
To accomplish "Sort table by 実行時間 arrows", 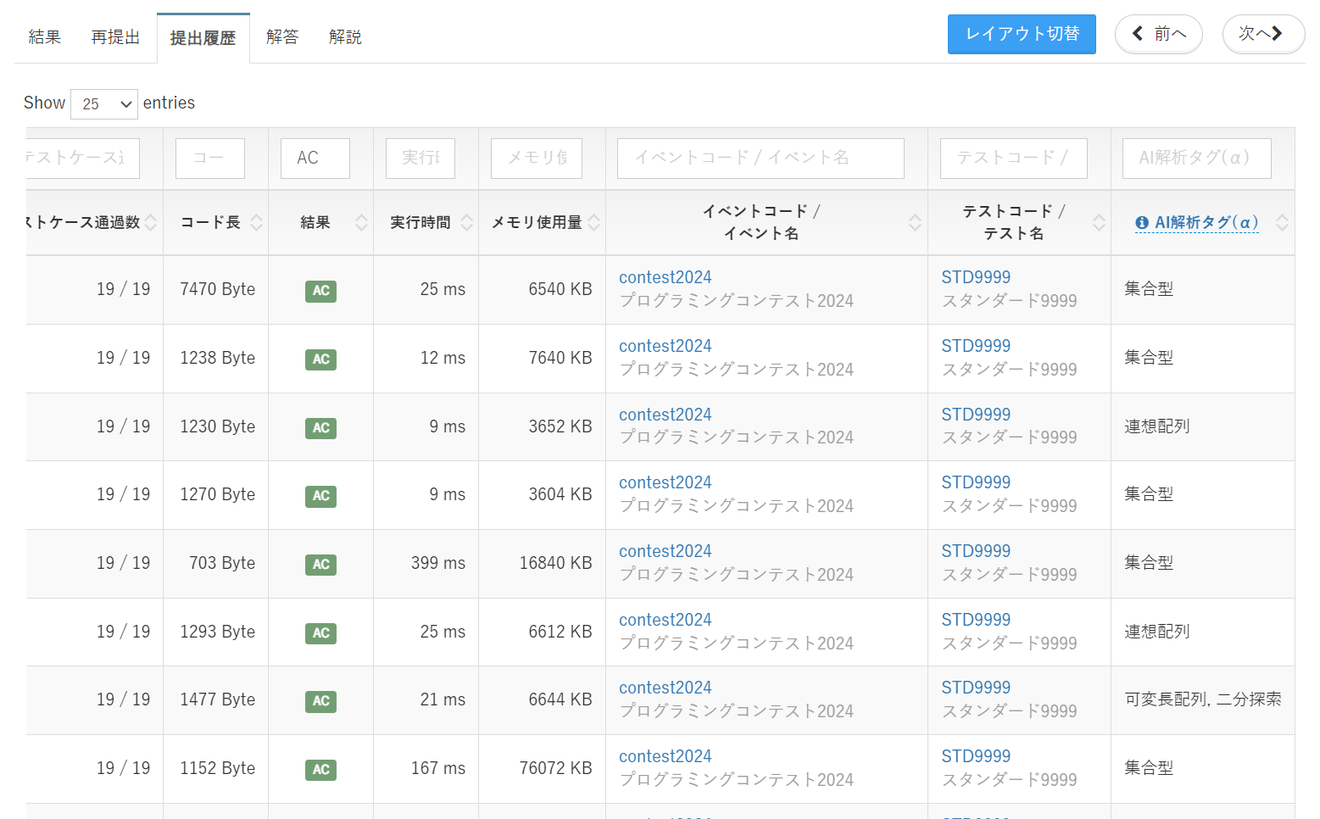I will tap(466, 223).
